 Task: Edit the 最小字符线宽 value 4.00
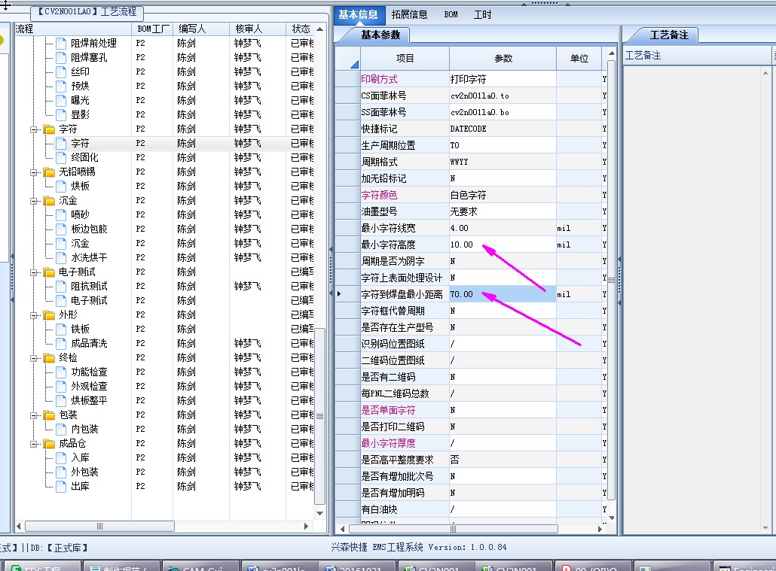click(503, 228)
